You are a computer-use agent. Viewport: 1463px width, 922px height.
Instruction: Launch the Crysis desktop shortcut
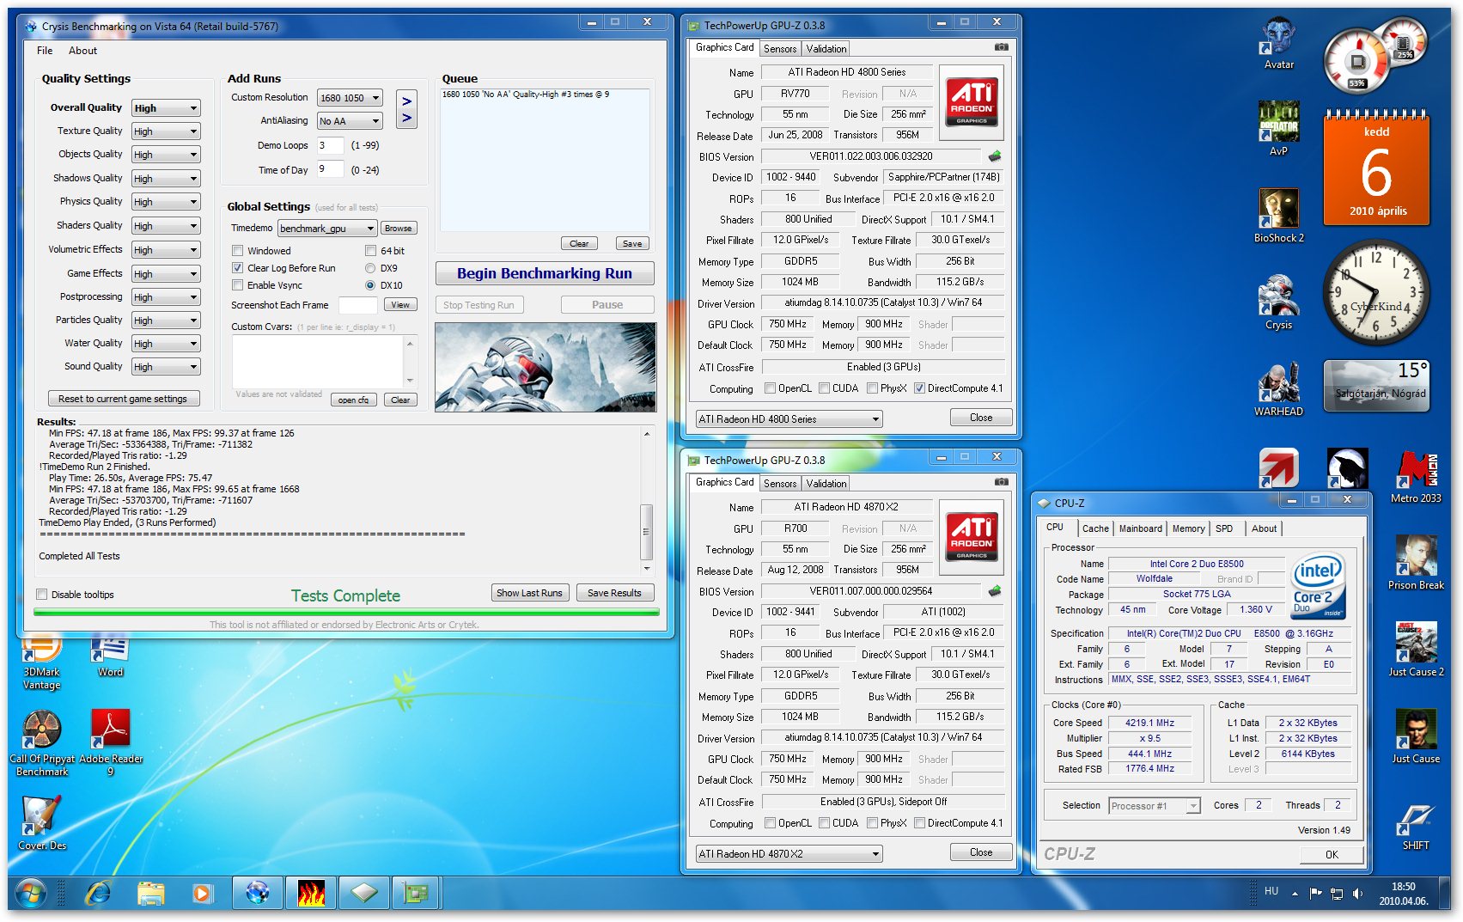[1278, 302]
